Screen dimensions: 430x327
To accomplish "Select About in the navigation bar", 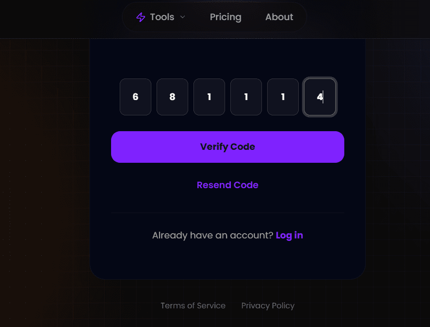I will (279, 17).
